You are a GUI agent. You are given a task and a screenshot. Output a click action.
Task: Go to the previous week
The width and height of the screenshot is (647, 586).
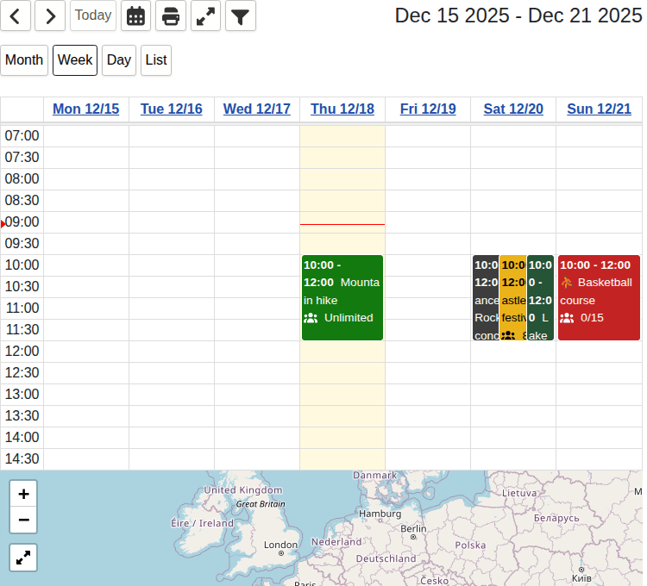point(16,16)
